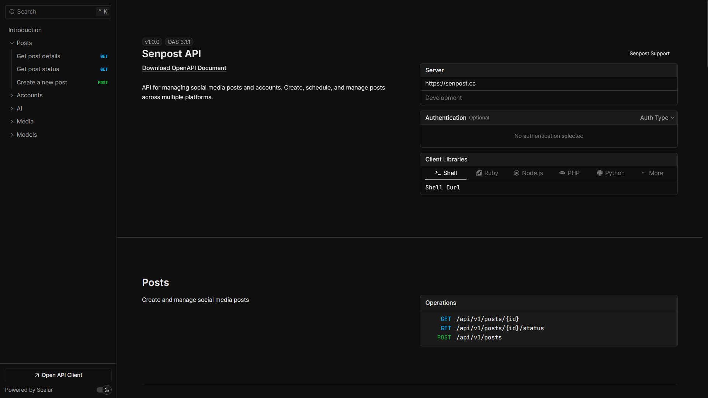The height and width of the screenshot is (398, 708).
Task: Click the Open API Client arrow icon
Action: pyautogui.click(x=37, y=376)
